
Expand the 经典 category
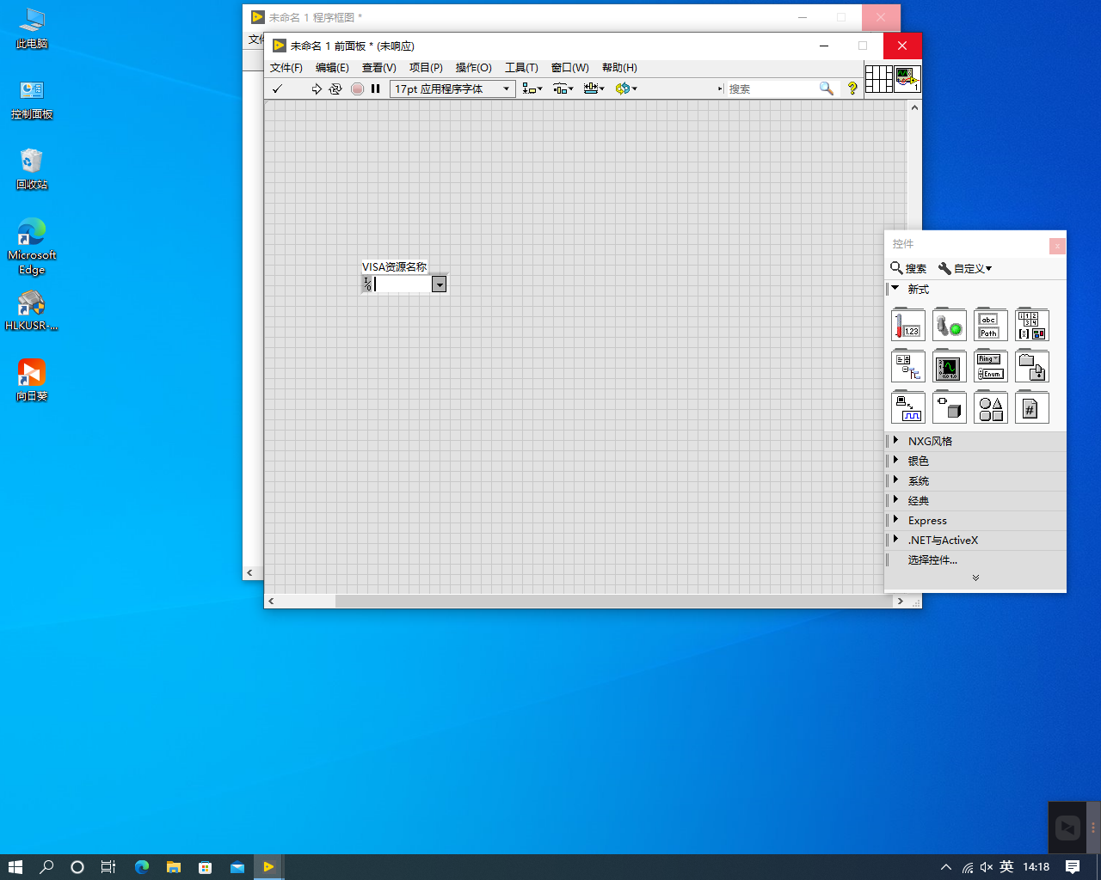pyautogui.click(x=895, y=500)
